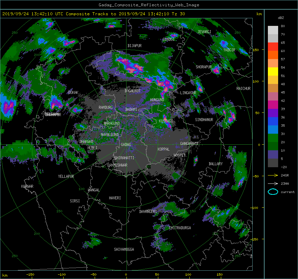Click the dBZ legend heading
The width and height of the screenshot is (298, 279).
click(x=281, y=18)
